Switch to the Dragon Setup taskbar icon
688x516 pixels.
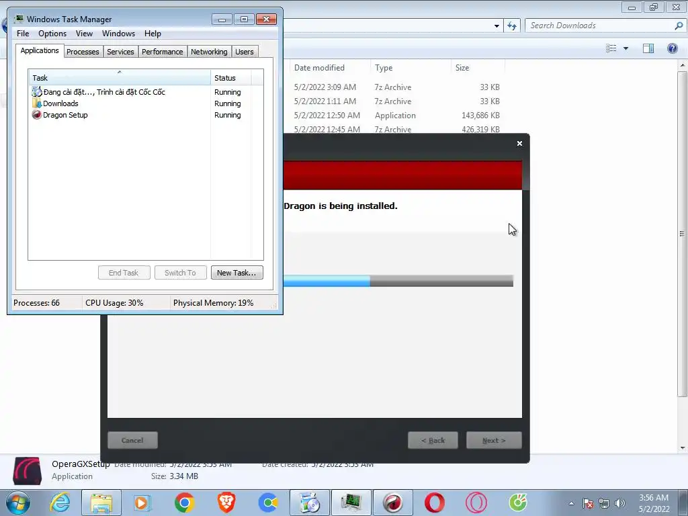point(393,503)
